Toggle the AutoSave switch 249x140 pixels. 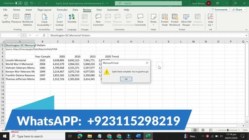(x=18, y=3)
